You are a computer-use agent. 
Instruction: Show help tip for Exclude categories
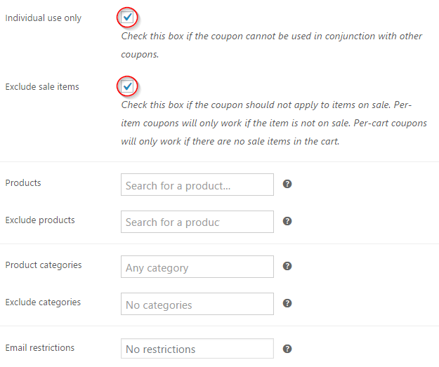[287, 303]
